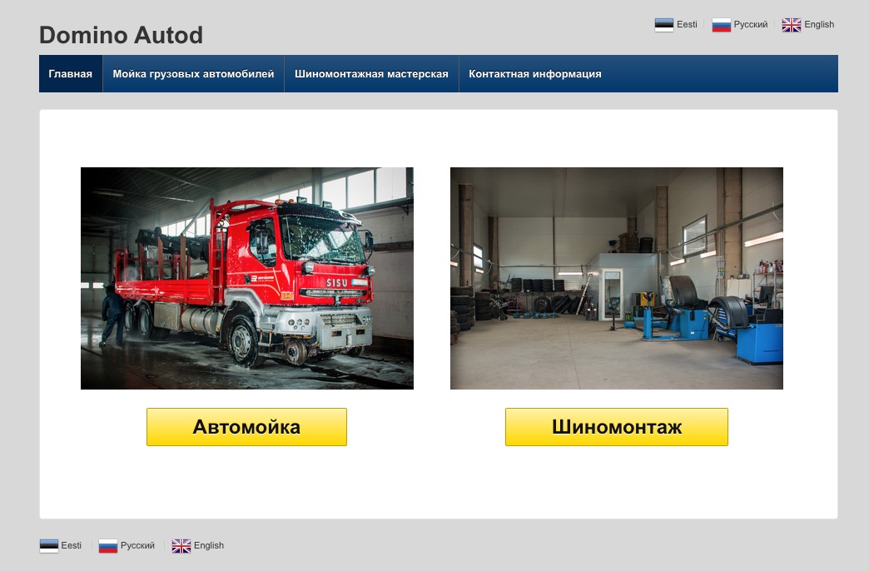869x571 pixels.
Task: Open Мойка грузовых автомобилей menu item
Action: coord(193,74)
